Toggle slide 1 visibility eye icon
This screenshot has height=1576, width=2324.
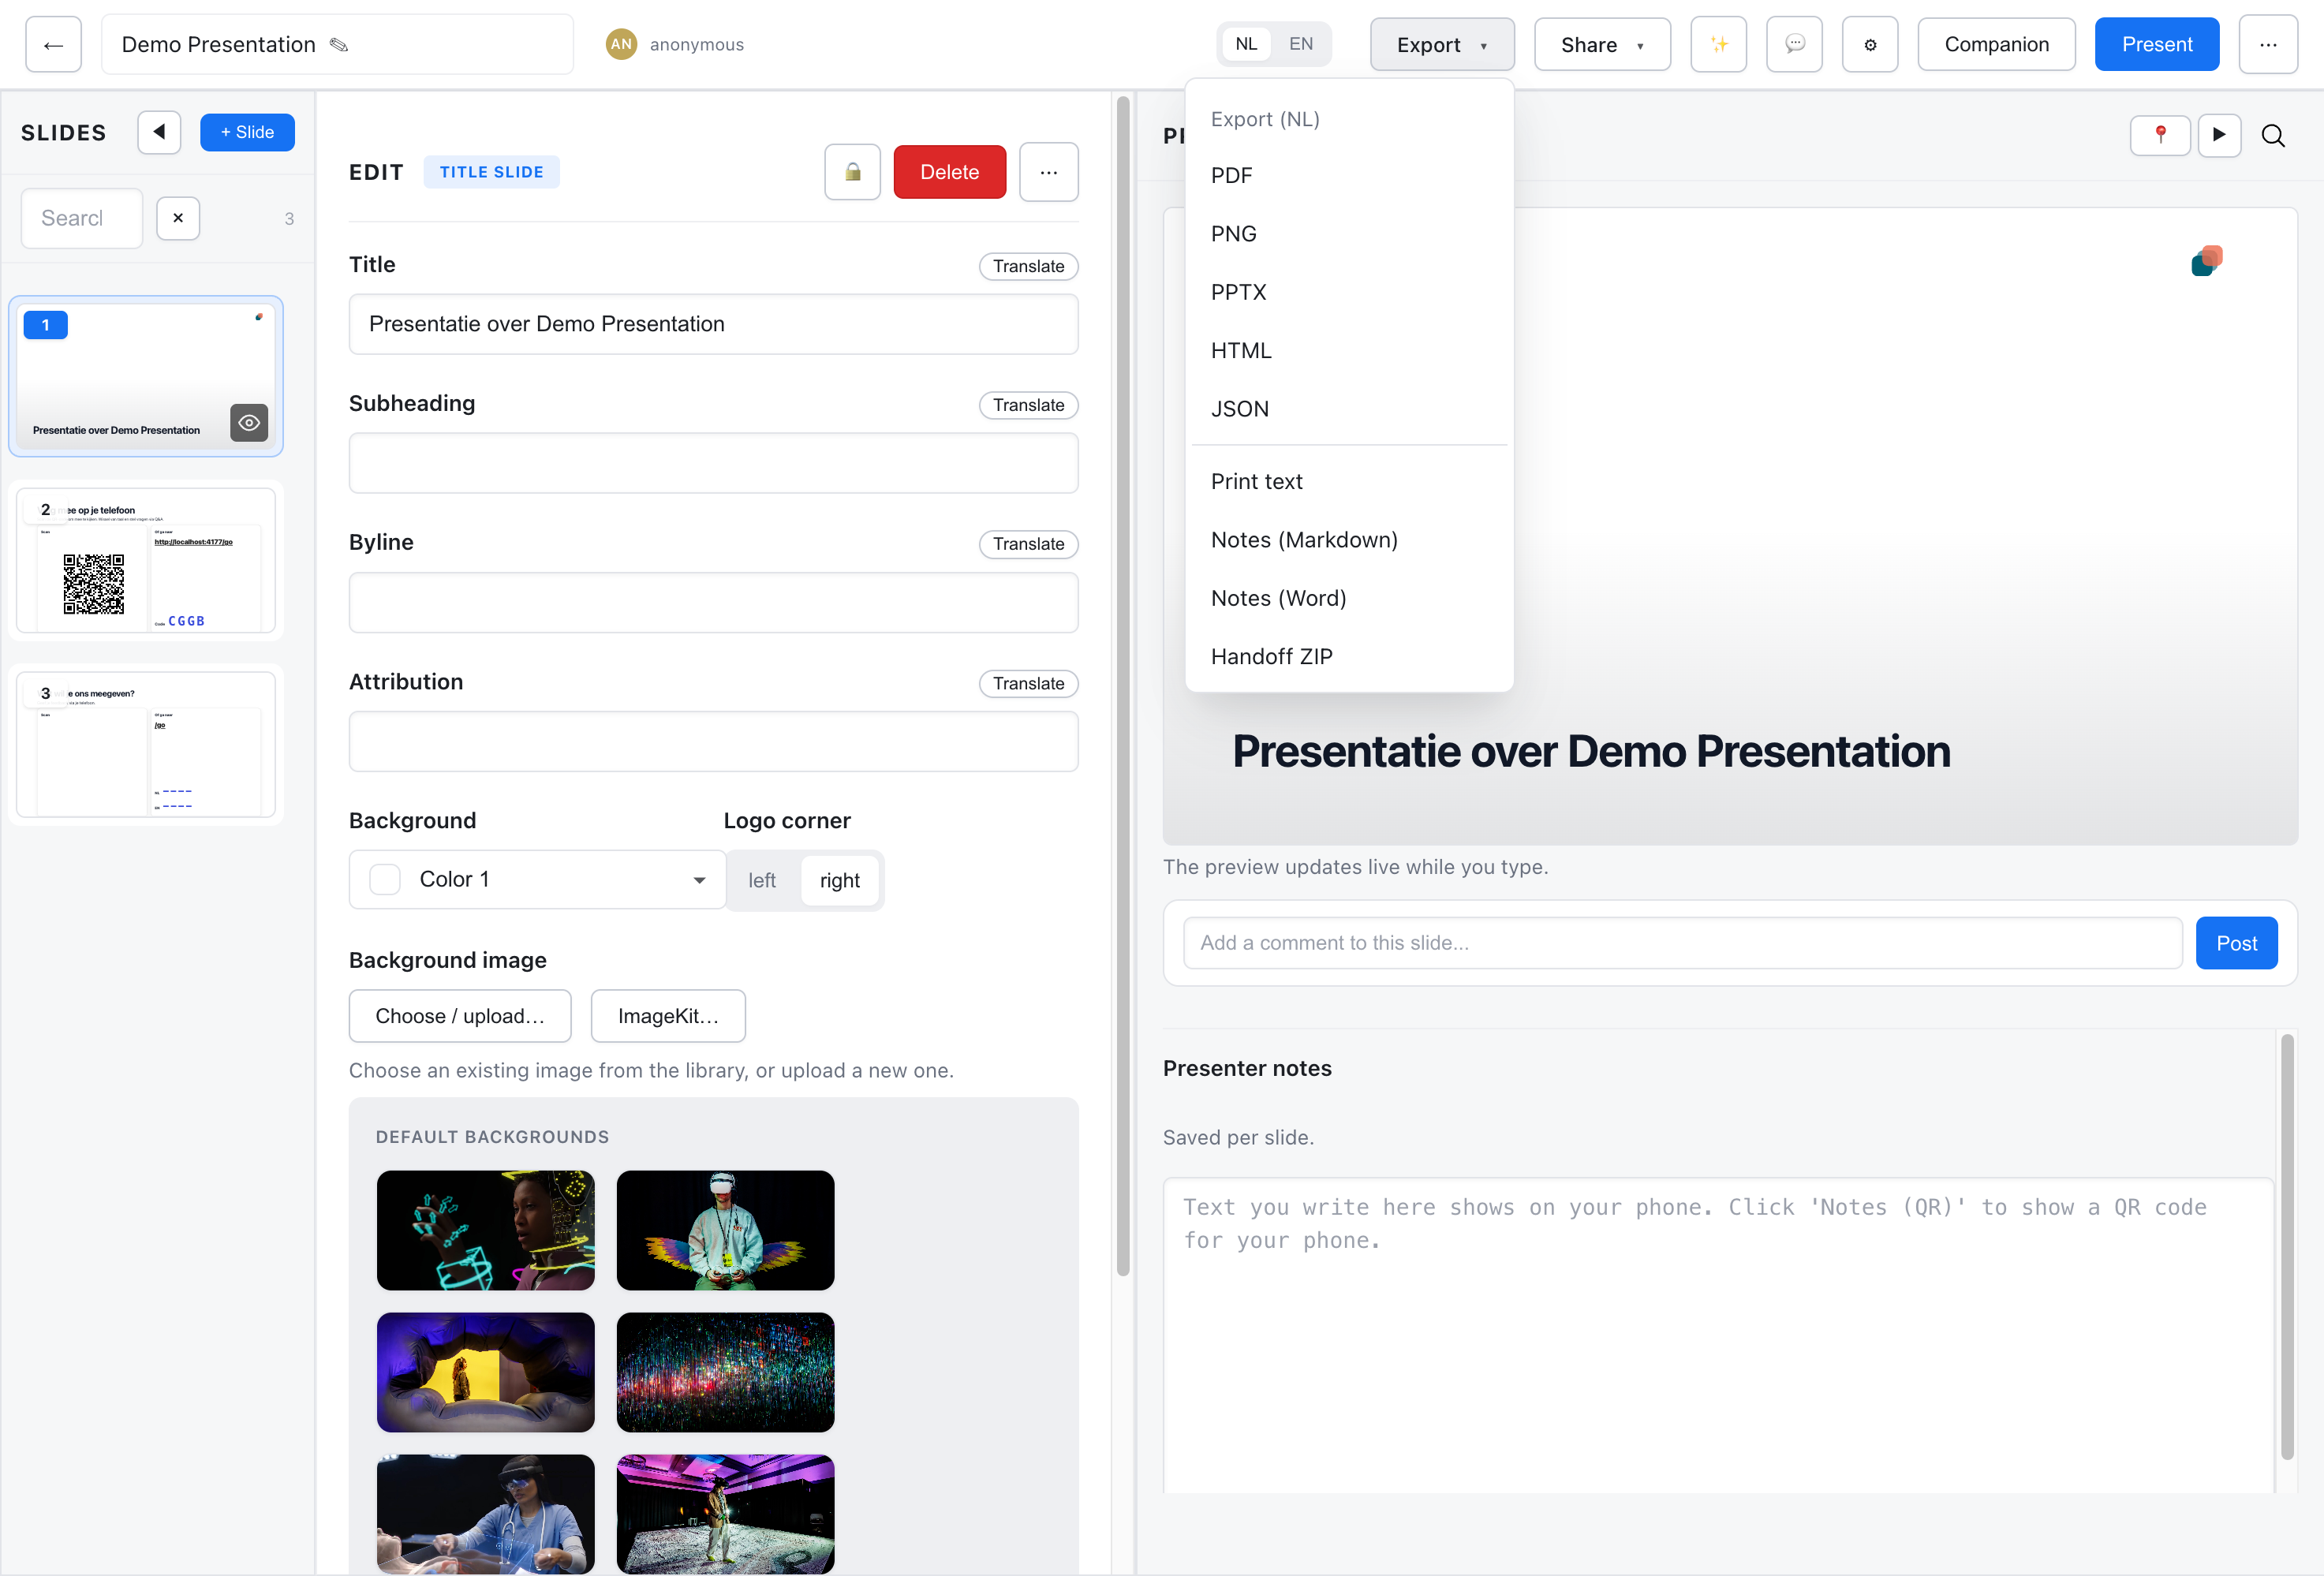point(249,423)
